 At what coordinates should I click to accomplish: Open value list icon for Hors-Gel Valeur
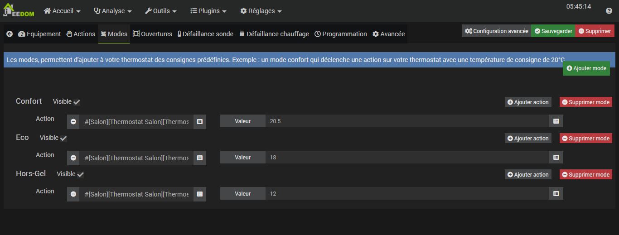[556, 194]
